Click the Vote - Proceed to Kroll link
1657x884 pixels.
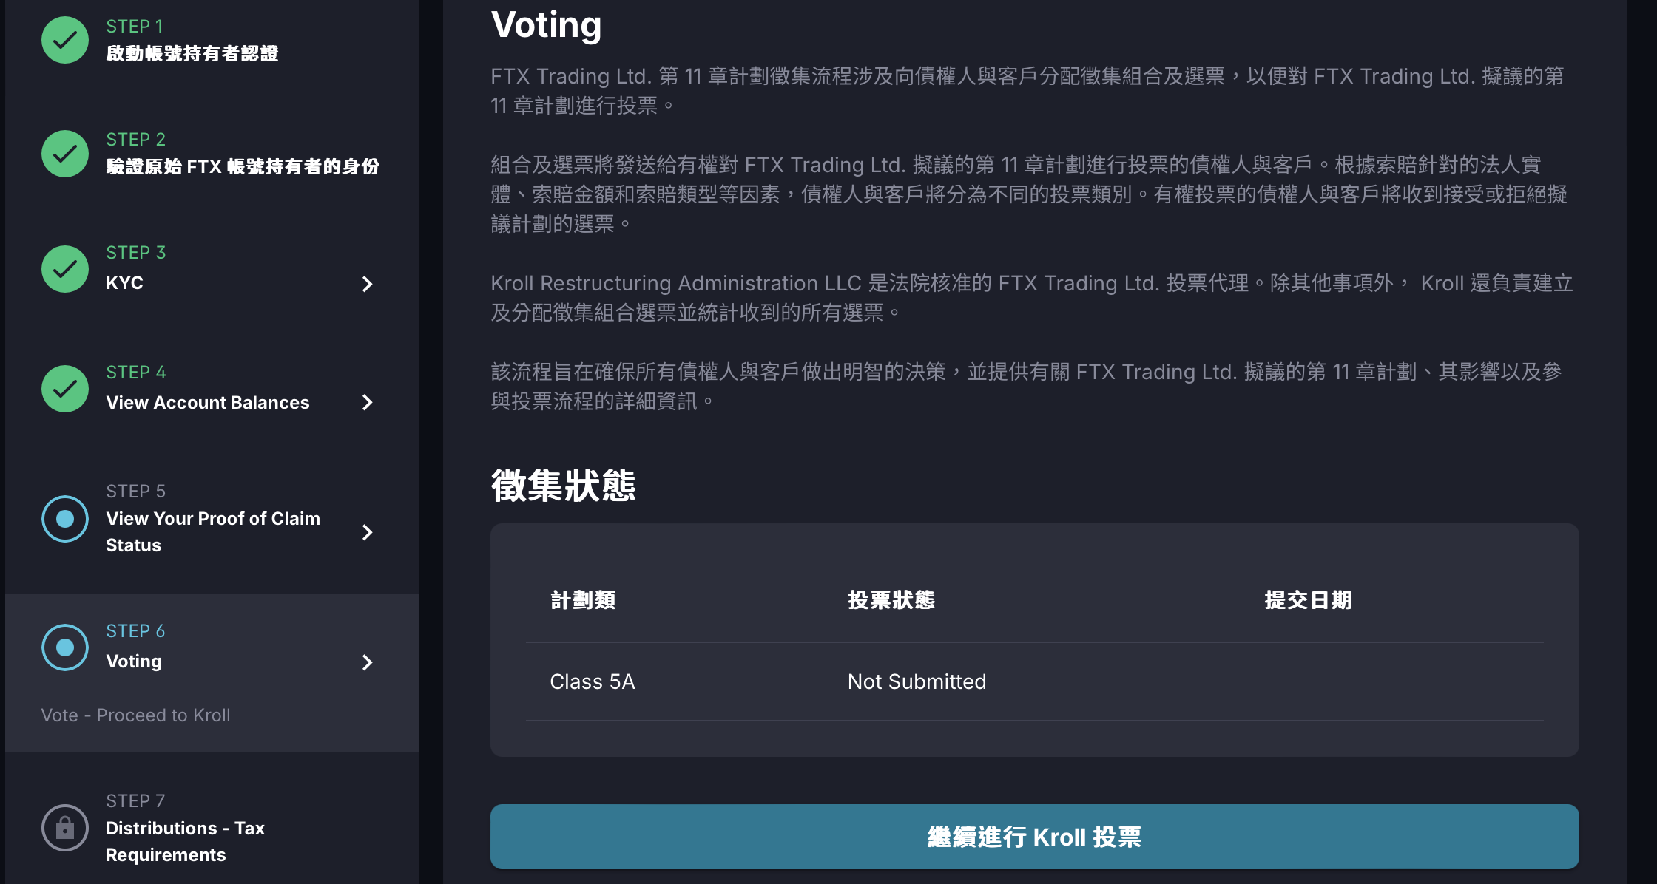point(135,715)
